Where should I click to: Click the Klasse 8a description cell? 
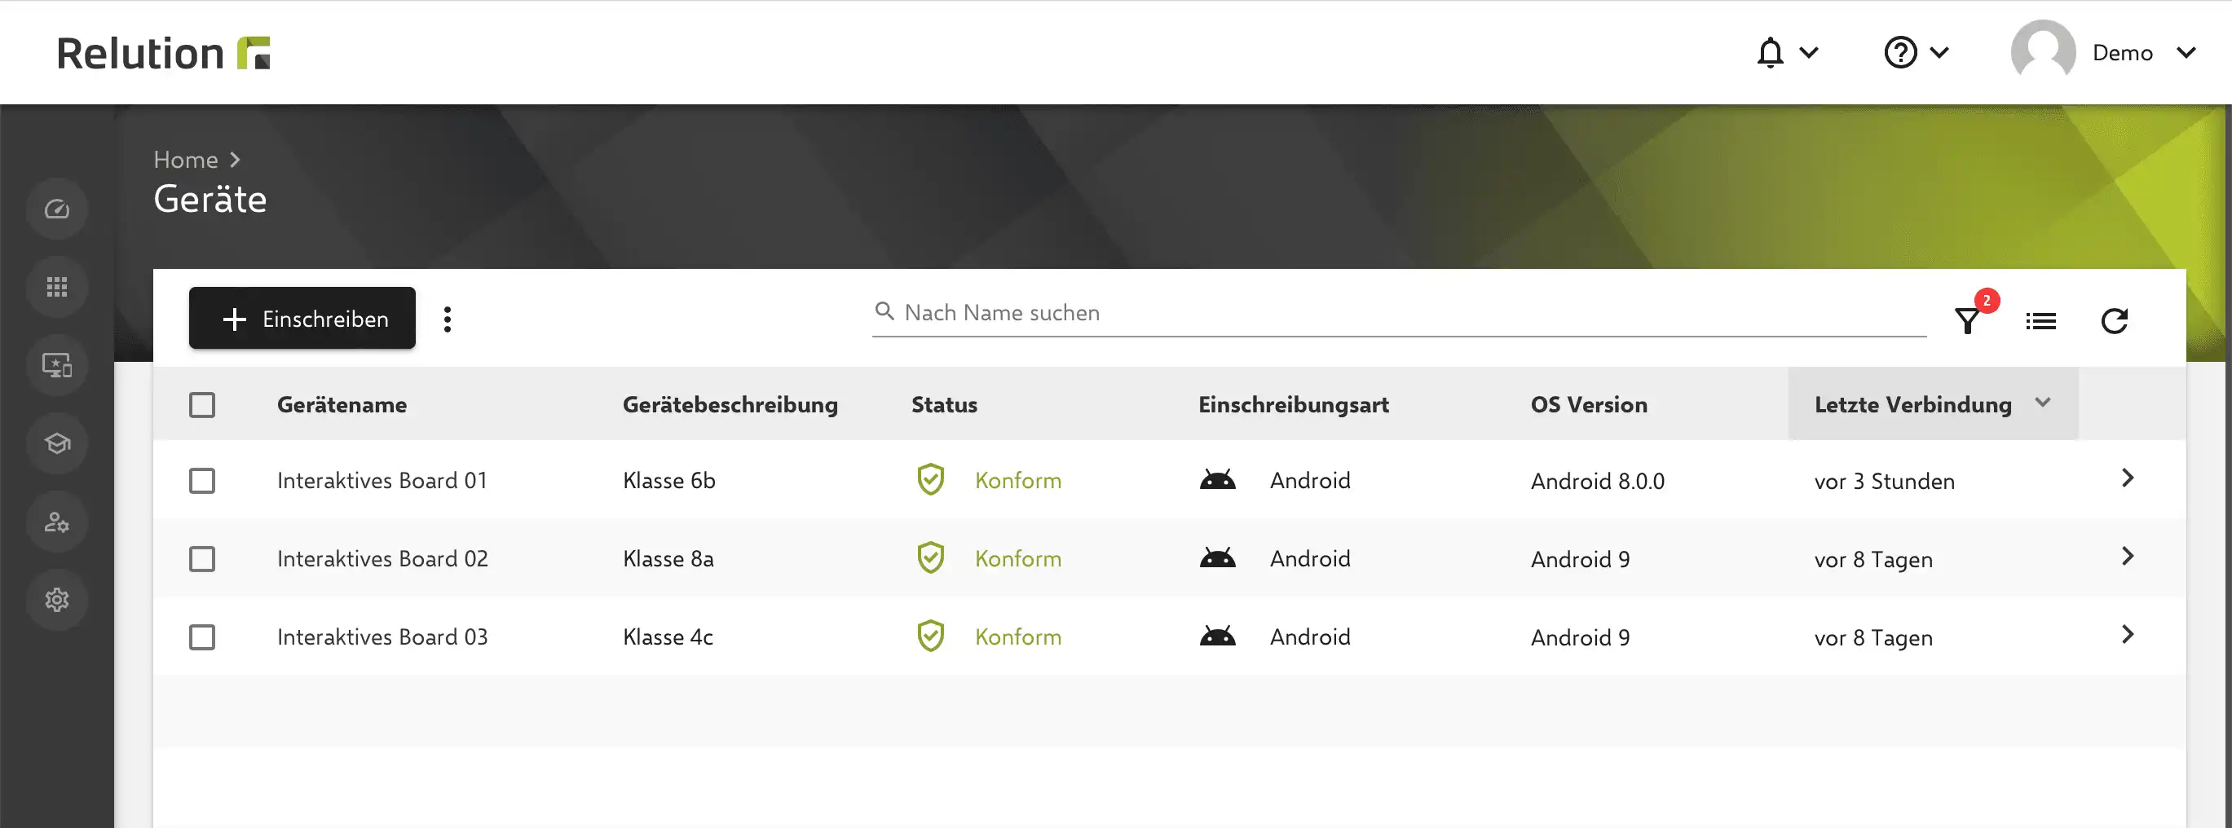pyautogui.click(x=668, y=558)
